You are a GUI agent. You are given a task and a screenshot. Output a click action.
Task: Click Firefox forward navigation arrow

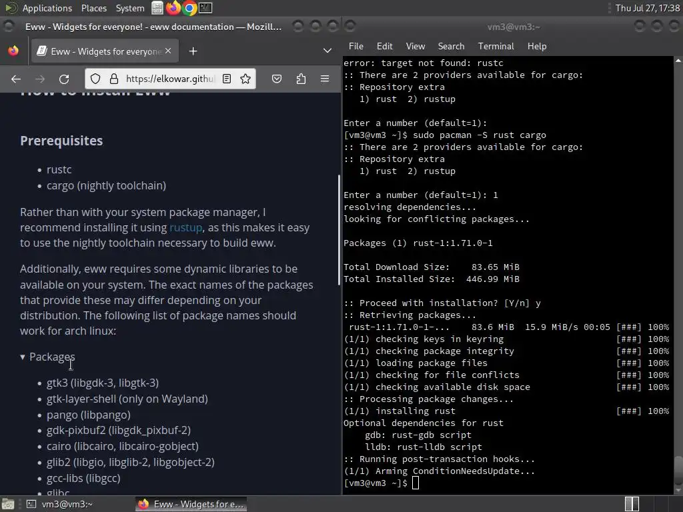pos(39,79)
